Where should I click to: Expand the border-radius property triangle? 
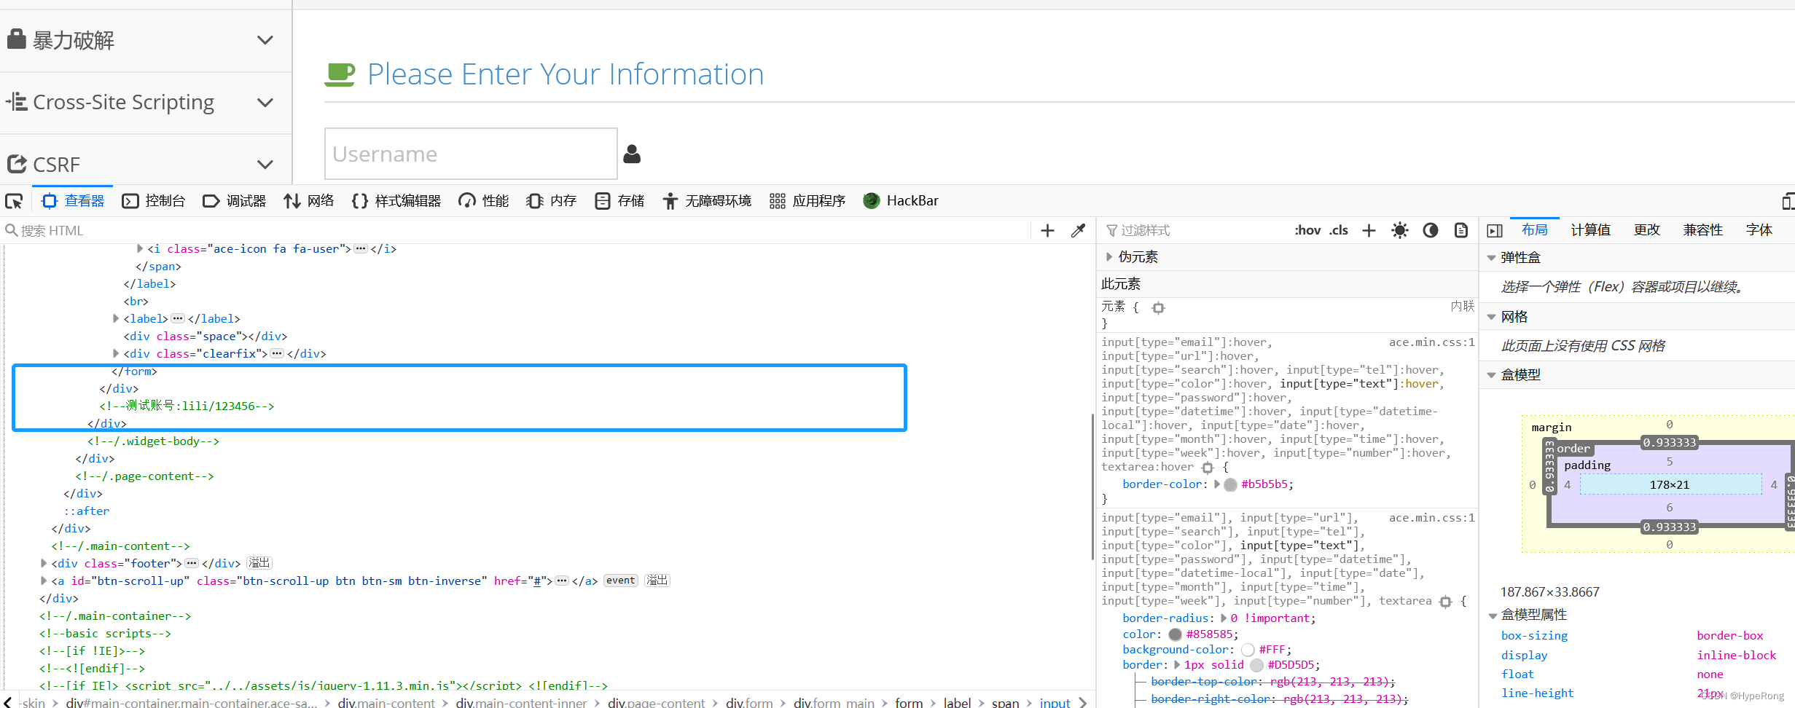tap(1224, 618)
